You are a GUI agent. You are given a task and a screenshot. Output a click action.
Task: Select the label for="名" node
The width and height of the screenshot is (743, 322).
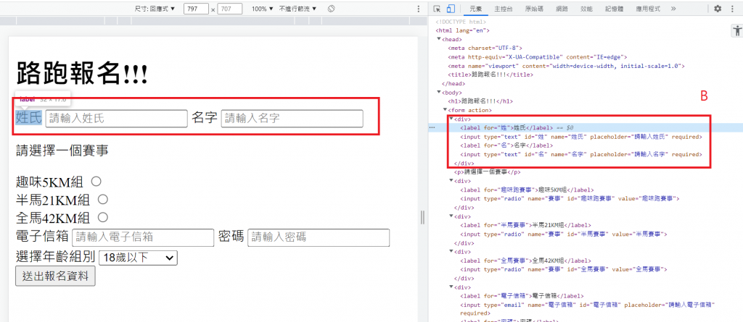[x=506, y=145]
